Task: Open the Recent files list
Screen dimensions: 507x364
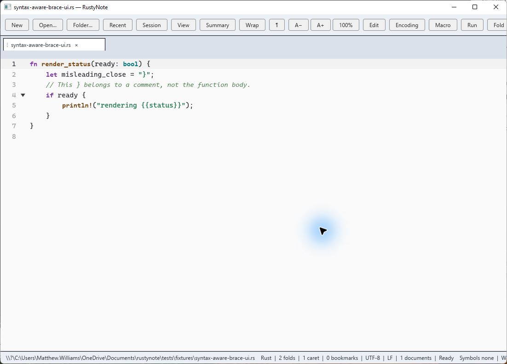Action: (118, 25)
